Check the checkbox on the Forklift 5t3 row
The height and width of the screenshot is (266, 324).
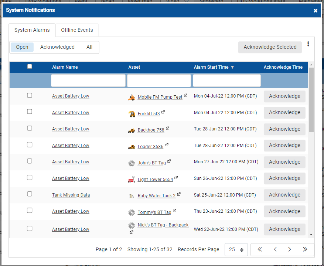(x=30, y=112)
